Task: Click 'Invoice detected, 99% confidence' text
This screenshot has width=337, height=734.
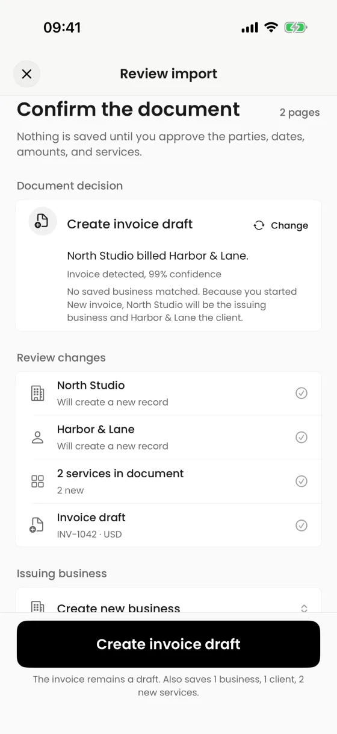Action: [x=144, y=274]
